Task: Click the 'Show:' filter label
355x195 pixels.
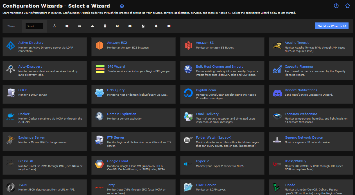Action: pos(12,26)
